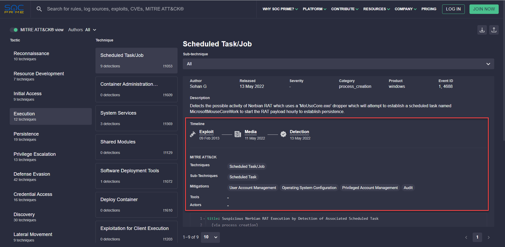This screenshot has height=247, width=505.
Task: Click the LOG IN button
Action: pyautogui.click(x=453, y=9)
